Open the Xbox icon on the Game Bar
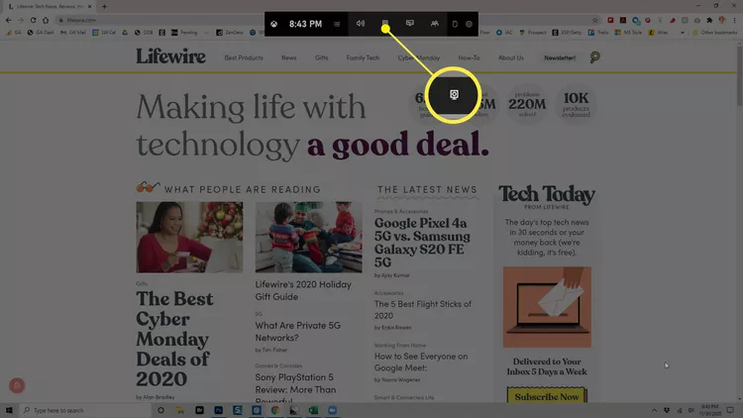The height and width of the screenshot is (418, 743). click(273, 24)
